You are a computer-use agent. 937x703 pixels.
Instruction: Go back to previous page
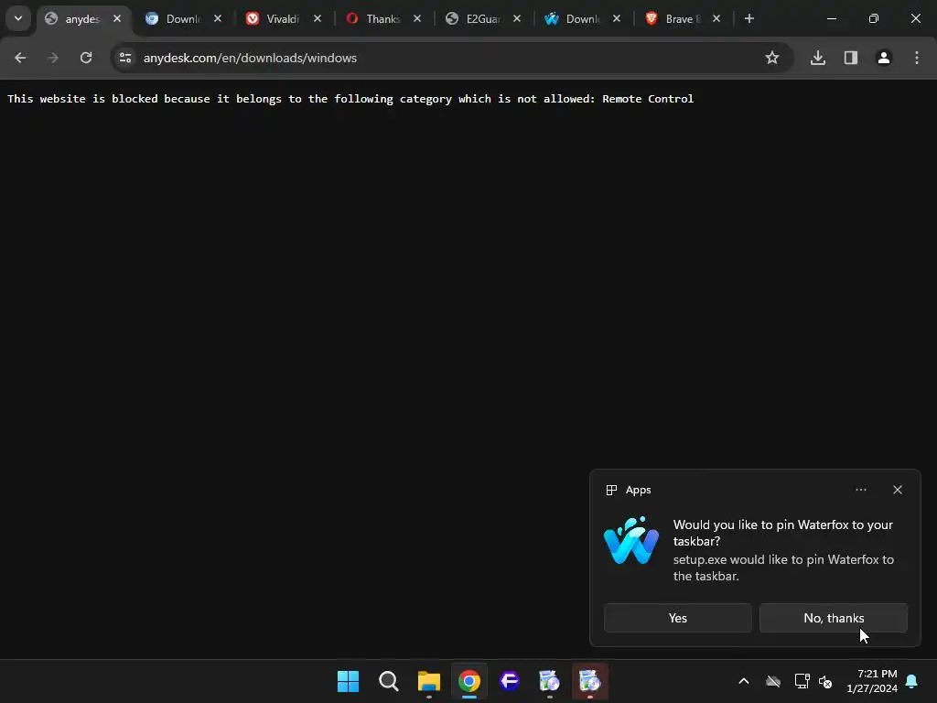[x=20, y=58]
